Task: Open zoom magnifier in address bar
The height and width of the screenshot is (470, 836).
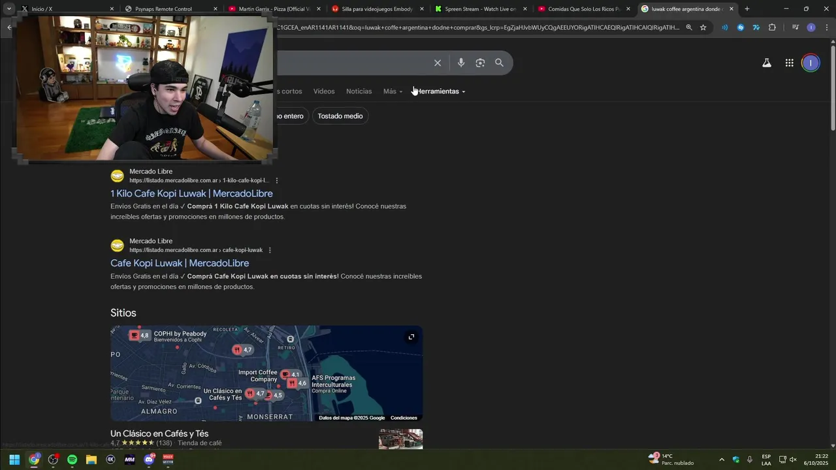Action: [688, 27]
